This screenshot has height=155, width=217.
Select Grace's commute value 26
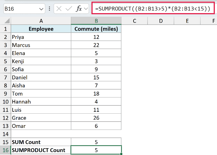[x=96, y=118]
